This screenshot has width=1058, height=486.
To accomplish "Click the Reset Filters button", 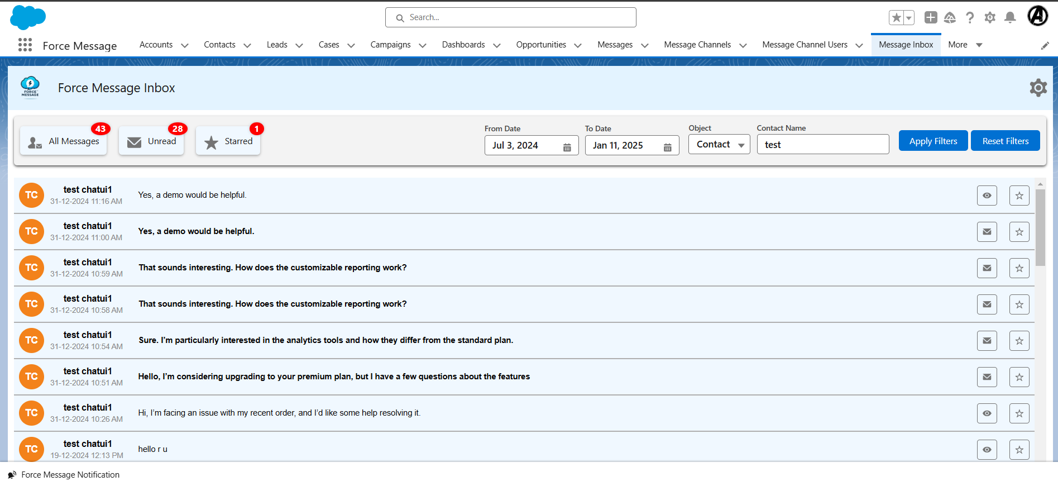I will [x=1005, y=141].
